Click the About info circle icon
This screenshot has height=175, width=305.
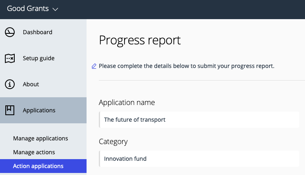(10, 84)
